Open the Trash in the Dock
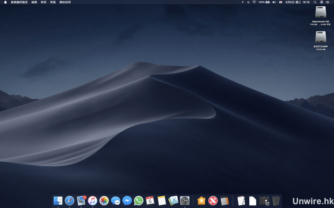334x208 pixels. 275,201
